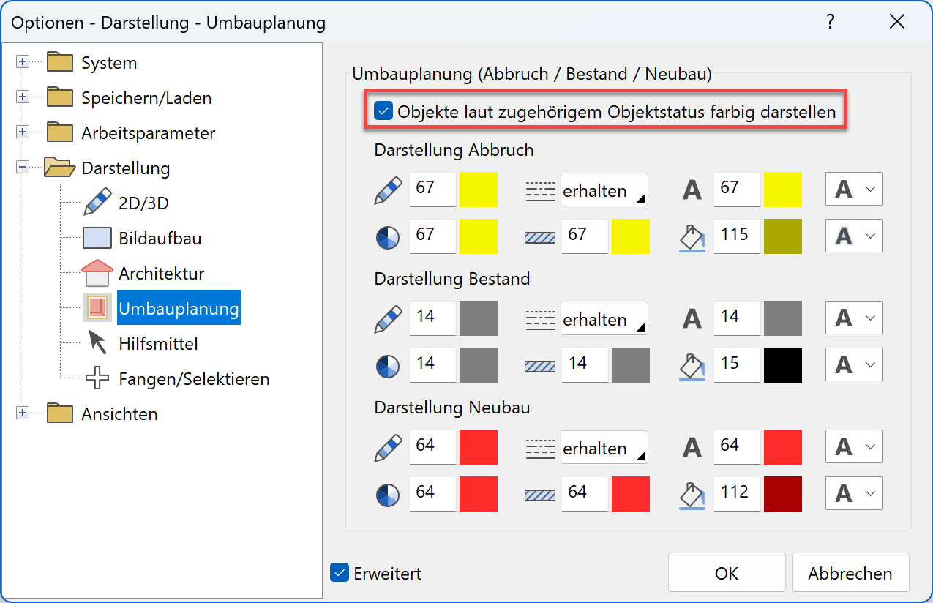933x603 pixels.
Task: Click the Abbrechen button
Action: click(x=850, y=572)
